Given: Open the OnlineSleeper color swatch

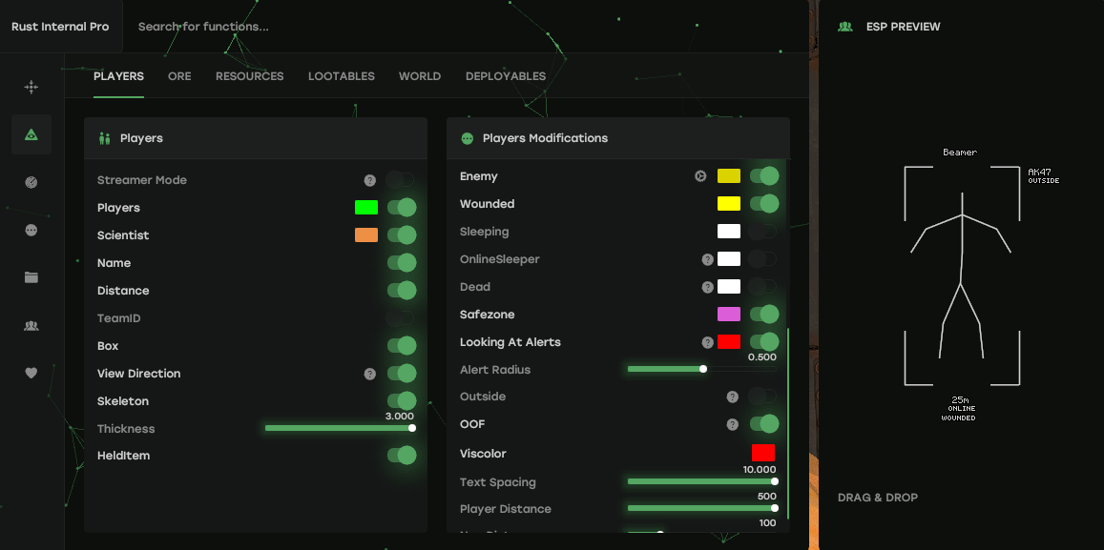Looking at the screenshot, I should coord(729,259).
